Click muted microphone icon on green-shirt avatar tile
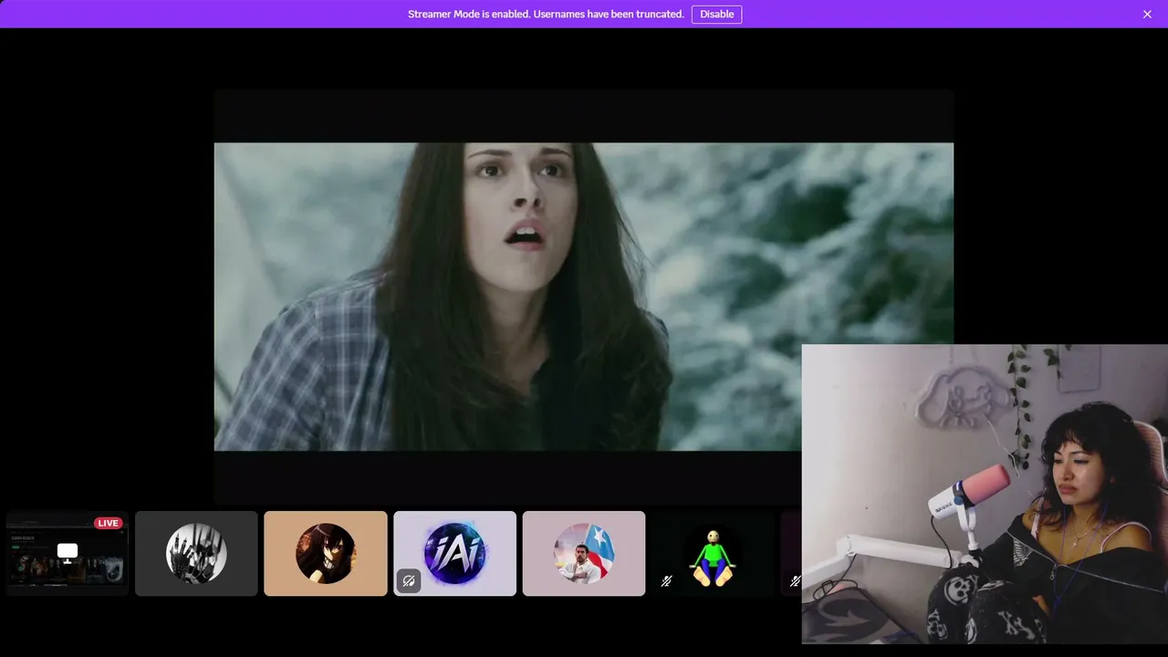This screenshot has height=657, width=1168. click(x=666, y=580)
